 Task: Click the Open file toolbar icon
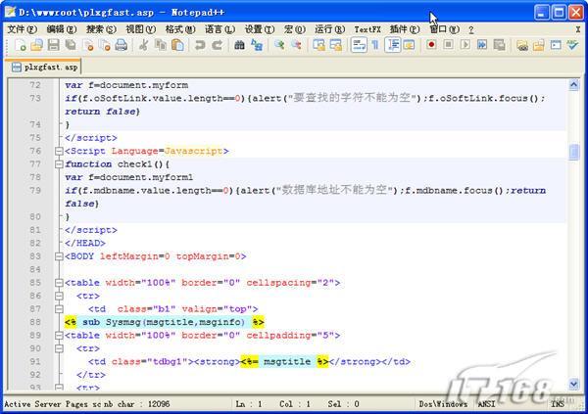(37, 45)
